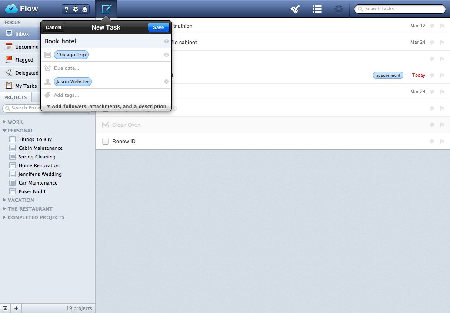Expand COMPLETED PROJECTS group
Viewport: 450px width, 313px height.
coord(5,217)
